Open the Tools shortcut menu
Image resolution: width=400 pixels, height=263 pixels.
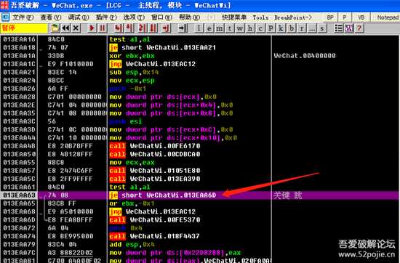click(260, 17)
